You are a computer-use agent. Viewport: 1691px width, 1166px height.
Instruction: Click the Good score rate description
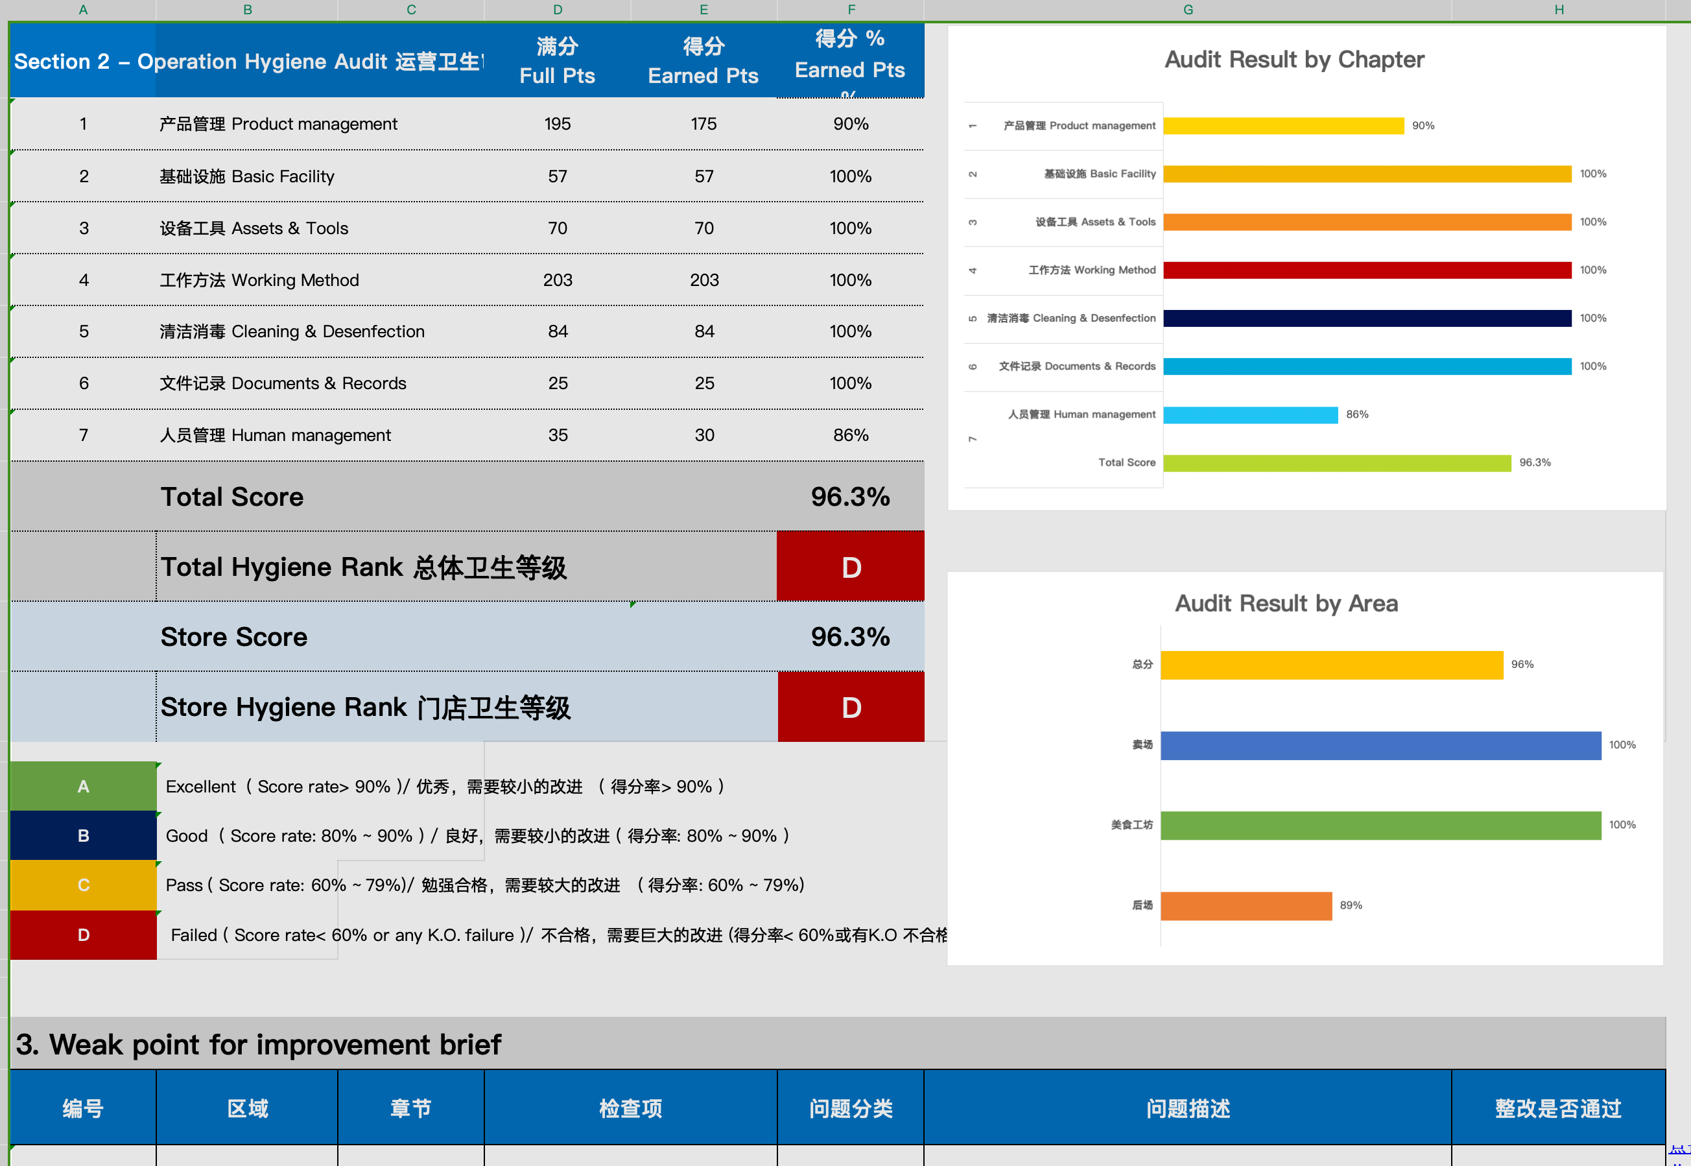(479, 835)
